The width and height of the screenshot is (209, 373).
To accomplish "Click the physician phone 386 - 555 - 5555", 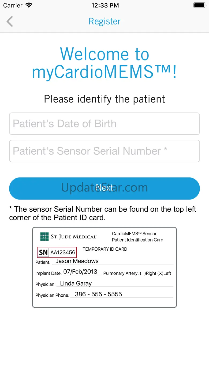I will [x=98, y=294].
